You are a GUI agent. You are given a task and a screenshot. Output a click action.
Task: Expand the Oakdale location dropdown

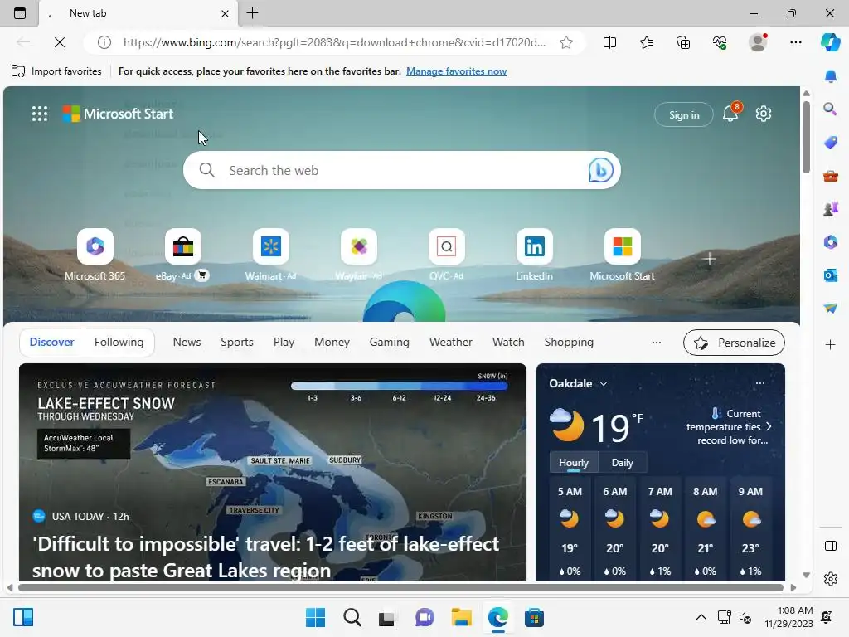point(604,383)
